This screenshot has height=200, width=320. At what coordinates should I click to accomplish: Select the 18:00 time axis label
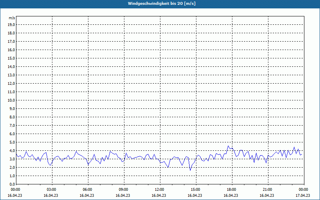coord(231,190)
